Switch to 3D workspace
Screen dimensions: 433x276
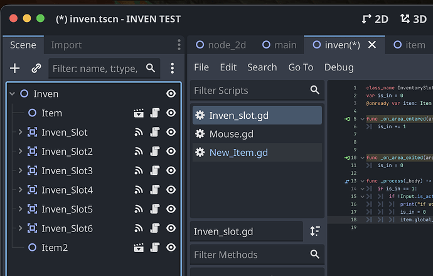pos(414,19)
